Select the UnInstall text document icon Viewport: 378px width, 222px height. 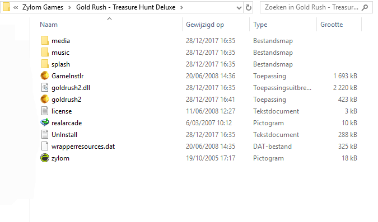(x=45, y=135)
